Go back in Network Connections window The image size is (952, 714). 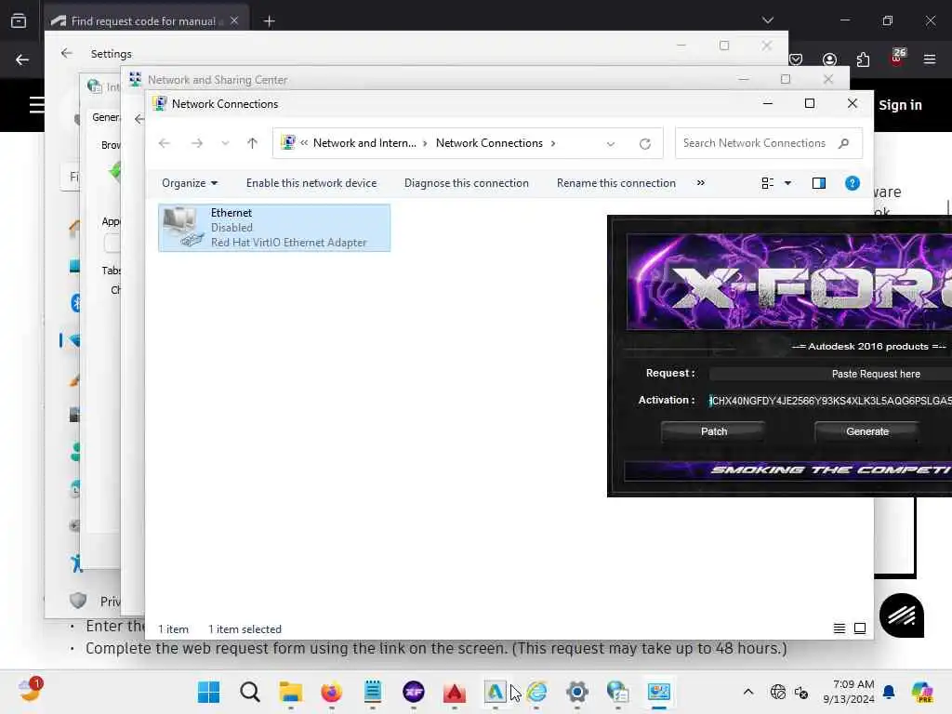click(x=164, y=143)
